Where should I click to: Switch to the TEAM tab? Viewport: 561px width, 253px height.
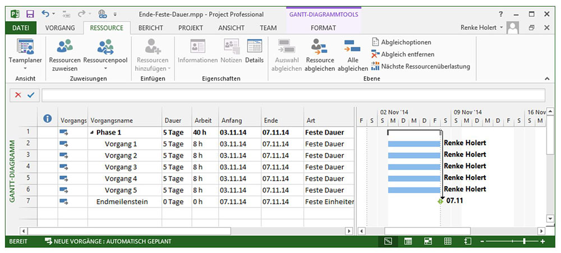pos(268,27)
